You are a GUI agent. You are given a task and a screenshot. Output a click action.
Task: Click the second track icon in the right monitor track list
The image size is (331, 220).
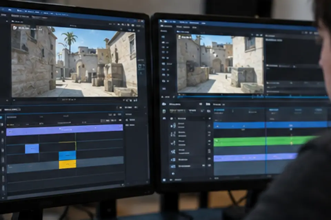173,134
